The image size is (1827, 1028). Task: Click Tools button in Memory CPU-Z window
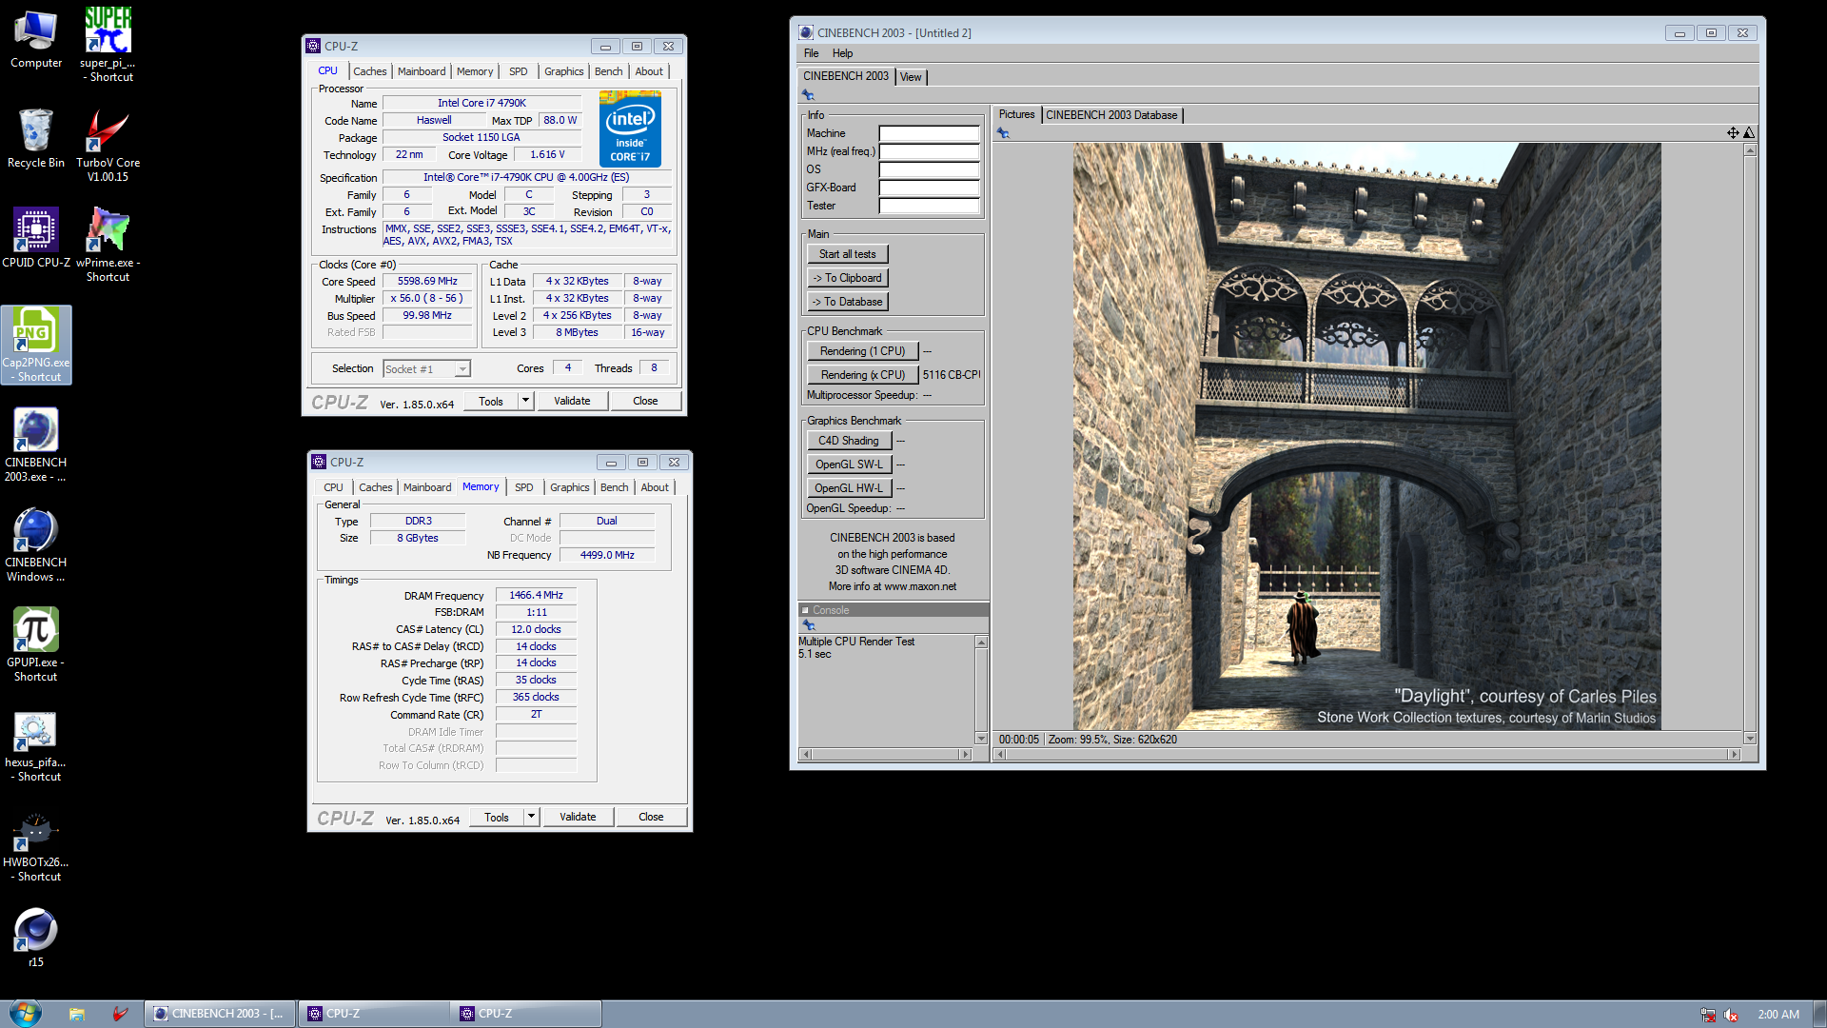coord(497,817)
